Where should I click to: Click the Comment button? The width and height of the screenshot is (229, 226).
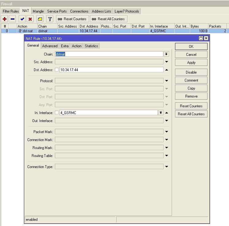191,80
